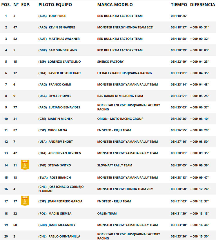Click the Legend badge icon beside Joan Pedrero Garcia
This screenshot has width=216, height=240.
click(x=25, y=201)
